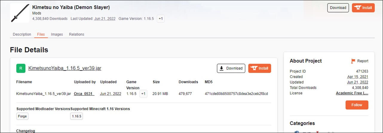Click the Download button in the page header
383x133 pixels.
[x=338, y=8]
